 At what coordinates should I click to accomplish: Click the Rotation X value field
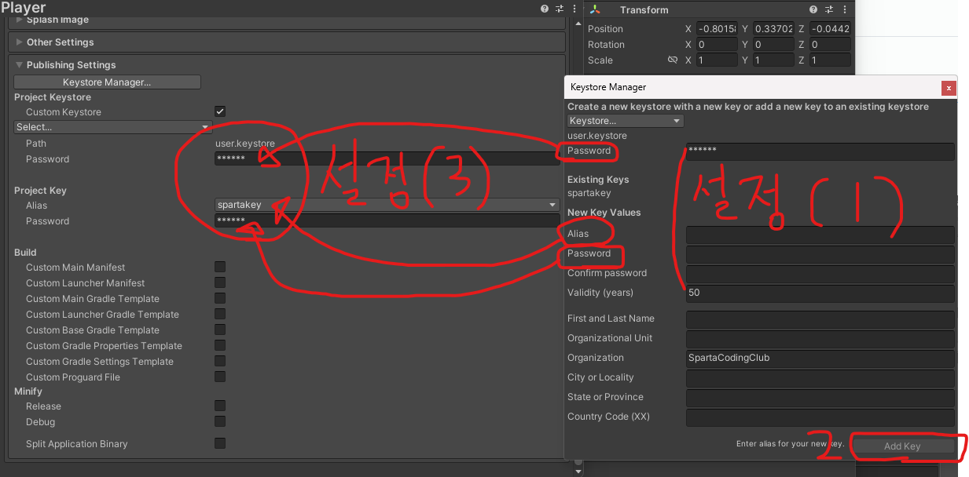click(x=716, y=45)
